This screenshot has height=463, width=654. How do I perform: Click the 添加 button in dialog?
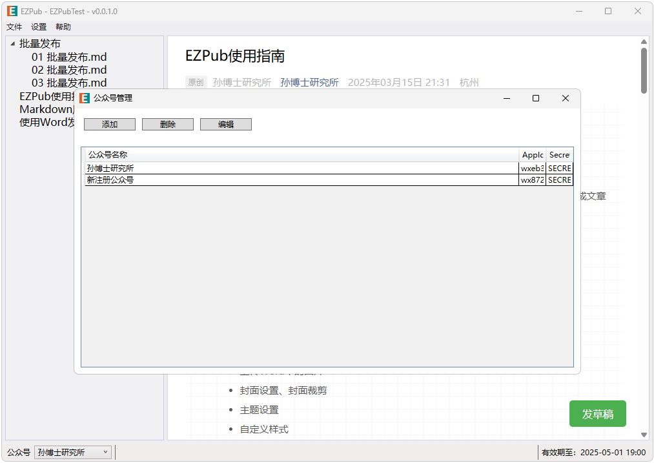point(110,125)
